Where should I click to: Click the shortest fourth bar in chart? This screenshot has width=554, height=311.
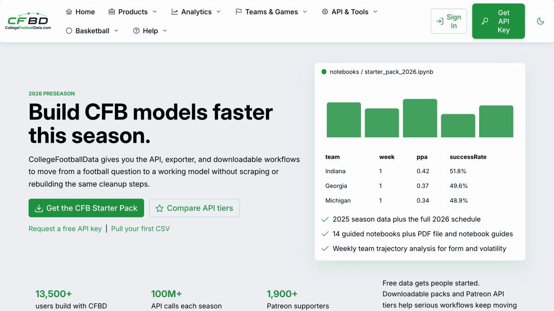pyautogui.click(x=458, y=126)
